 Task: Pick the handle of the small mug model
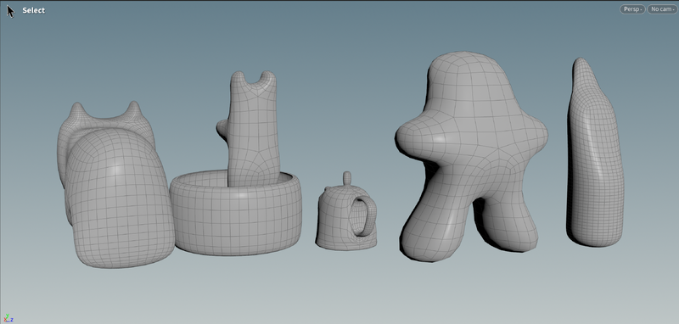pyautogui.click(x=364, y=215)
